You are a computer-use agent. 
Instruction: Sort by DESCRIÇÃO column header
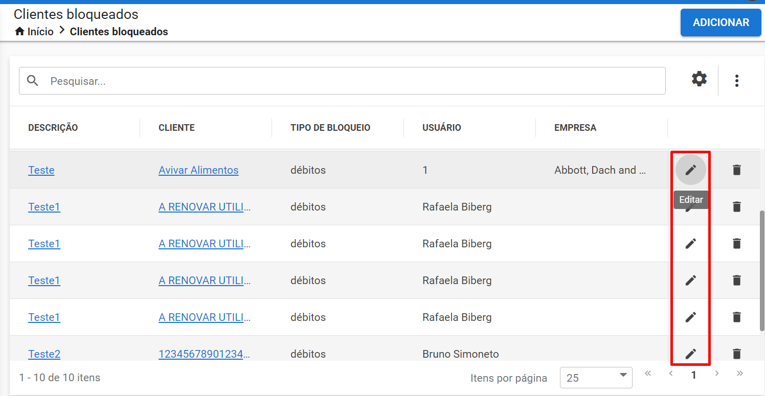tap(53, 128)
